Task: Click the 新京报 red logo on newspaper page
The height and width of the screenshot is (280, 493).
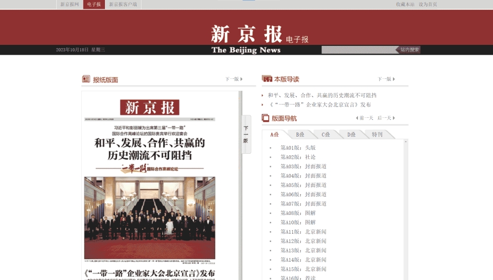Action: pyautogui.click(x=150, y=107)
